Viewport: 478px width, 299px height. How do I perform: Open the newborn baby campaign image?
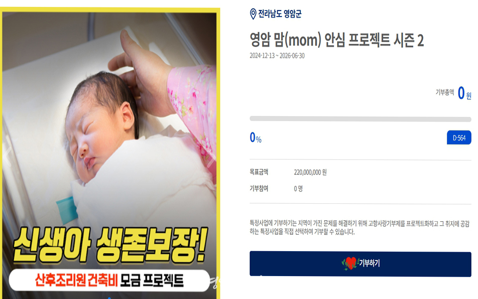pyautogui.click(x=111, y=153)
